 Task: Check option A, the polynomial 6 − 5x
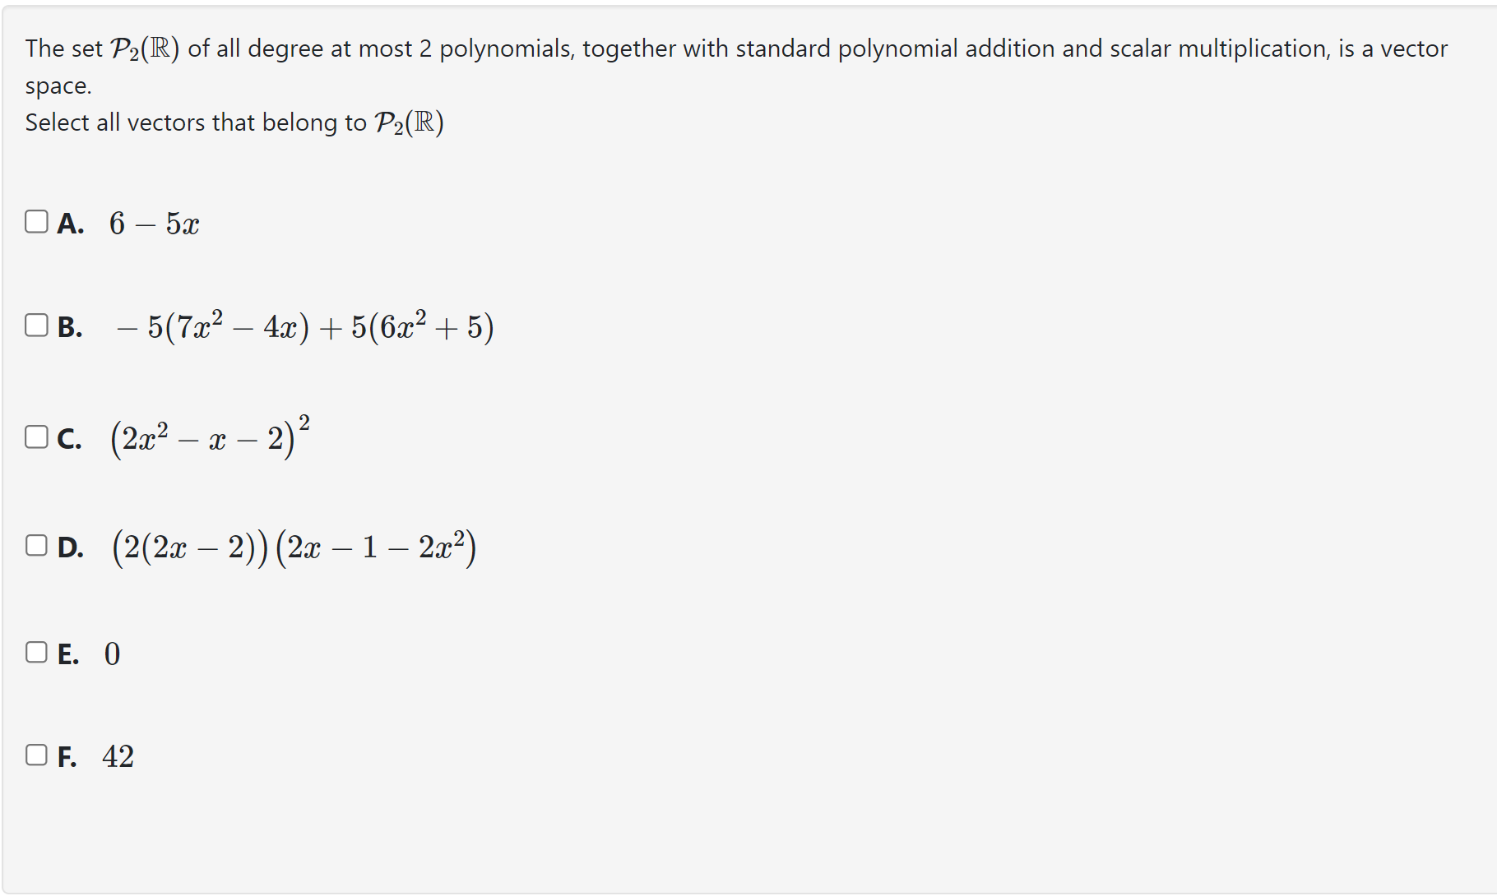click(36, 220)
